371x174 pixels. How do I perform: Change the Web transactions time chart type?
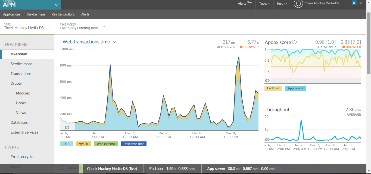click(x=89, y=42)
